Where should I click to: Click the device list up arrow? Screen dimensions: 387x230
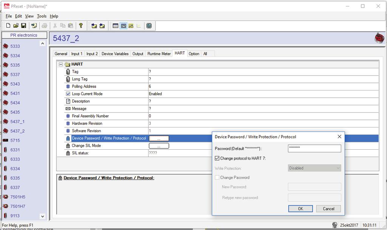(x=42, y=44)
